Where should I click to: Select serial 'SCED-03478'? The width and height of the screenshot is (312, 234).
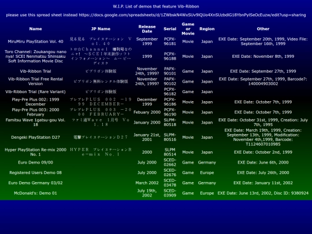[x=170, y=183]
